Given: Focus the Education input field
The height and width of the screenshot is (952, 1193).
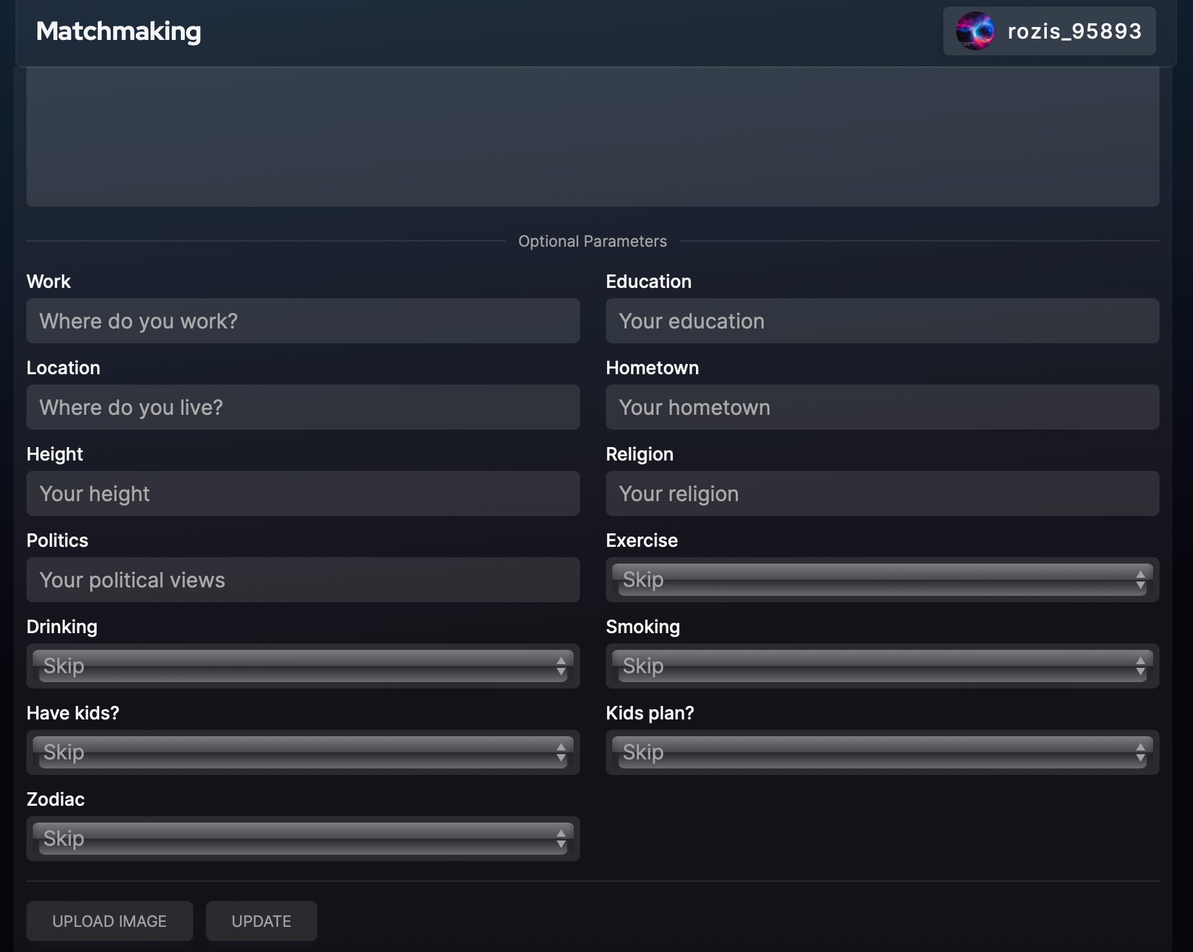Looking at the screenshot, I should coord(883,321).
